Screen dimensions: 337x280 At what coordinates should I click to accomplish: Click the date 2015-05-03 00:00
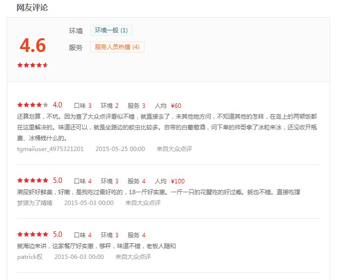tap(89, 203)
